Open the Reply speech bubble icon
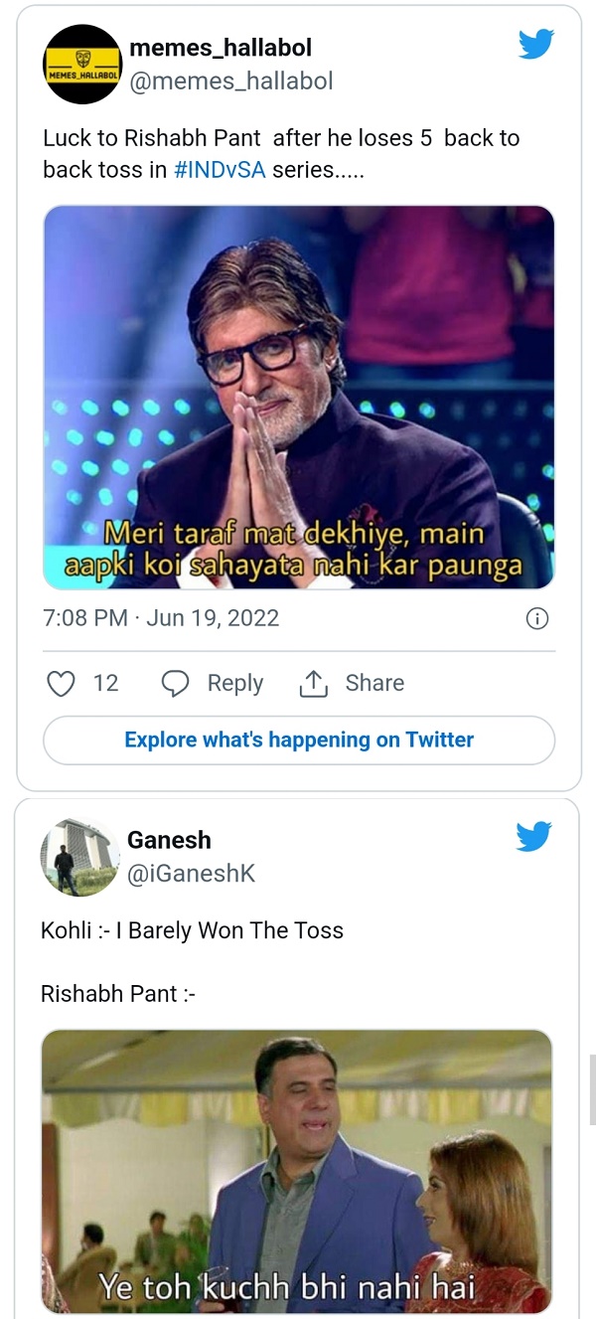 175,683
